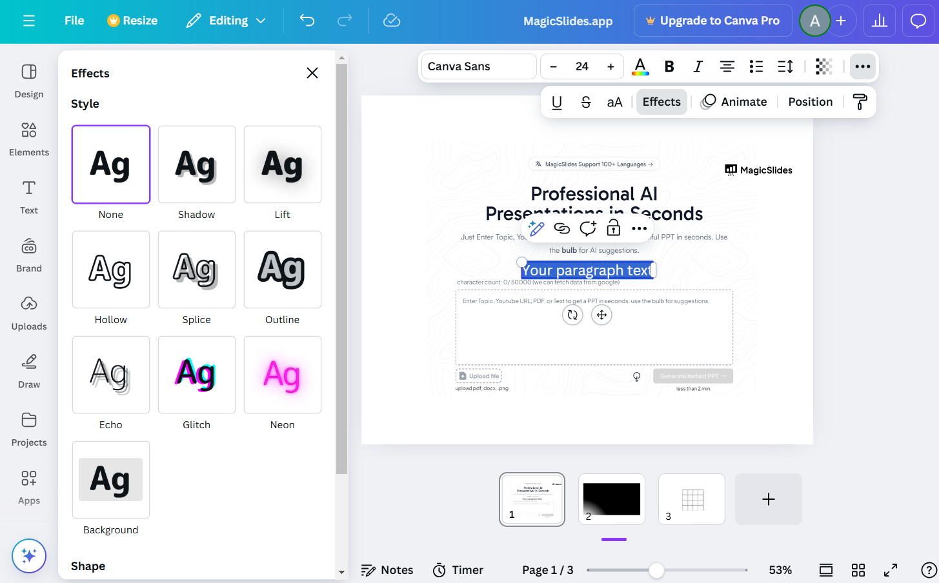Add a link to the text
This screenshot has height=583, width=939.
pyautogui.click(x=562, y=228)
